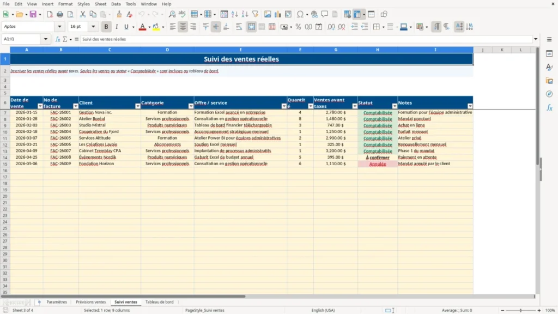Select cell with Annulée status

point(378,164)
